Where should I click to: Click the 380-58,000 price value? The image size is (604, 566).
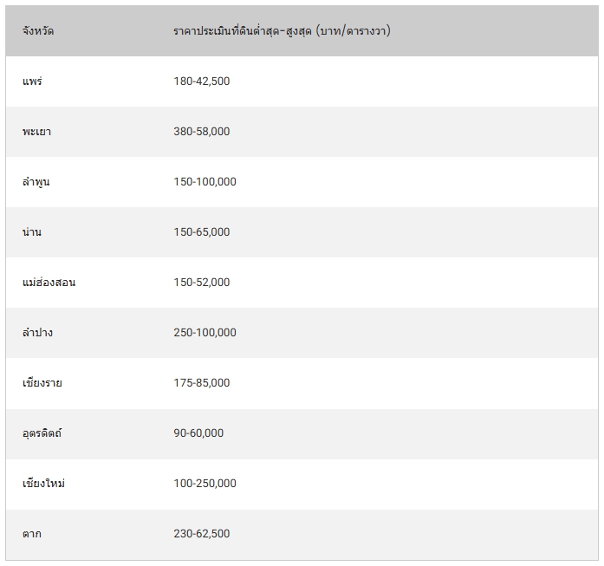(201, 132)
